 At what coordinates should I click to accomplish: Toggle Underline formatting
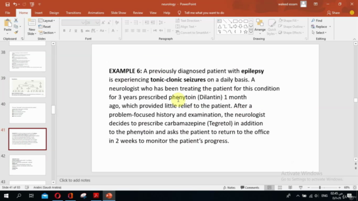click(x=76, y=31)
